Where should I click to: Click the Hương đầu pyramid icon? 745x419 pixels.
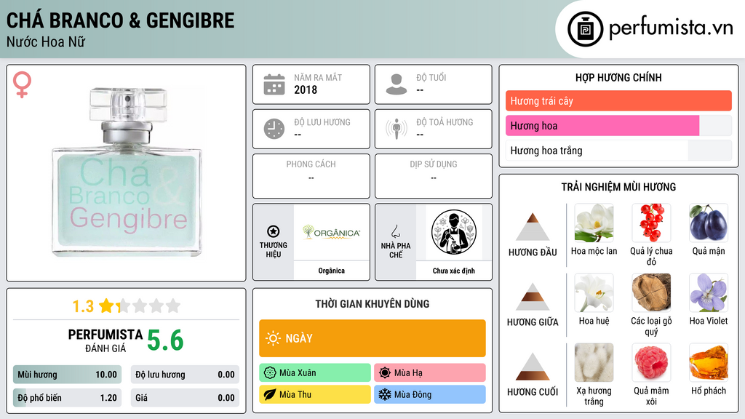533,227
